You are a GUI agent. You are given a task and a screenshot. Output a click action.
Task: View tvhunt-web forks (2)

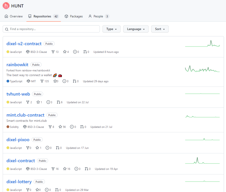tap(29, 102)
